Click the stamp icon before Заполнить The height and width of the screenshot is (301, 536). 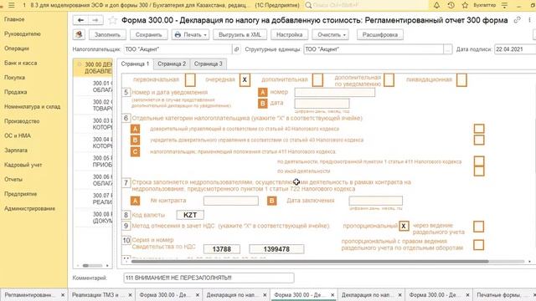(x=79, y=34)
